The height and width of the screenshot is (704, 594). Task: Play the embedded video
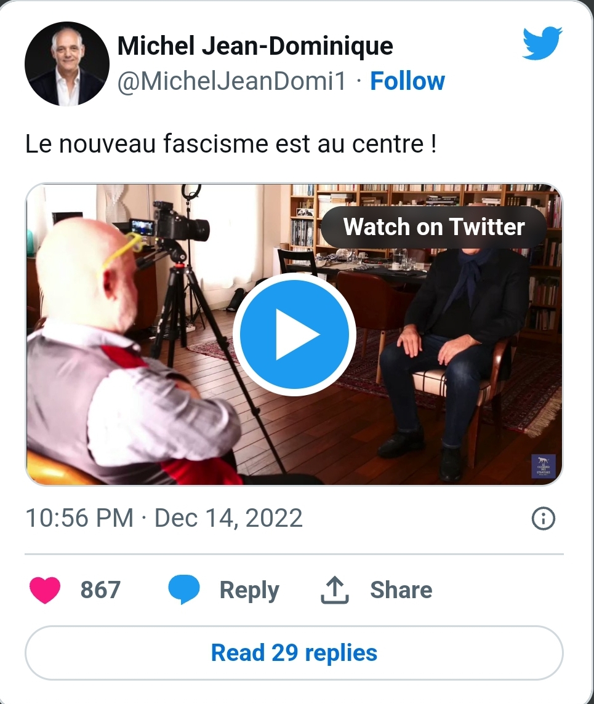(294, 334)
